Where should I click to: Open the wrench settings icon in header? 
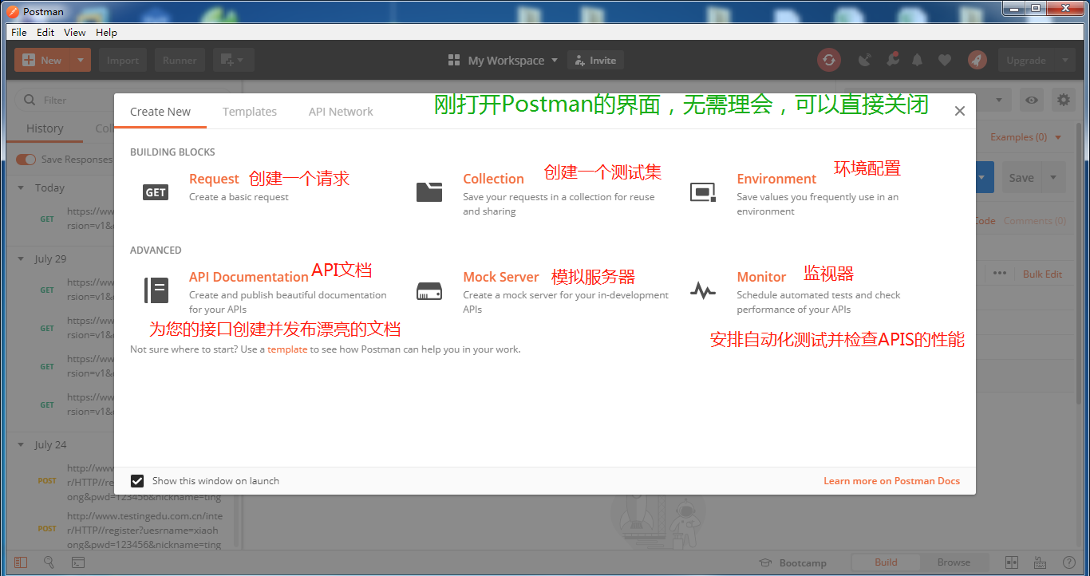pyautogui.click(x=892, y=60)
